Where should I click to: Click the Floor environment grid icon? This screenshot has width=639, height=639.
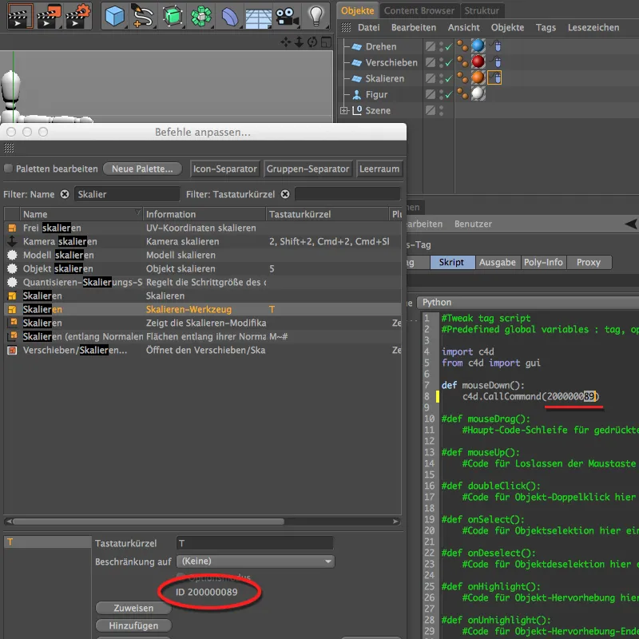pos(258,18)
